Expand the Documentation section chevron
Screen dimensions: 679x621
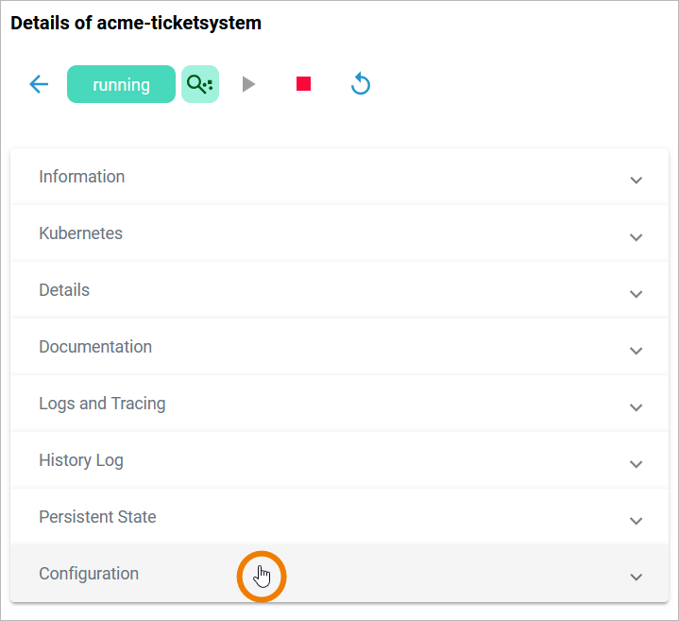[636, 350]
